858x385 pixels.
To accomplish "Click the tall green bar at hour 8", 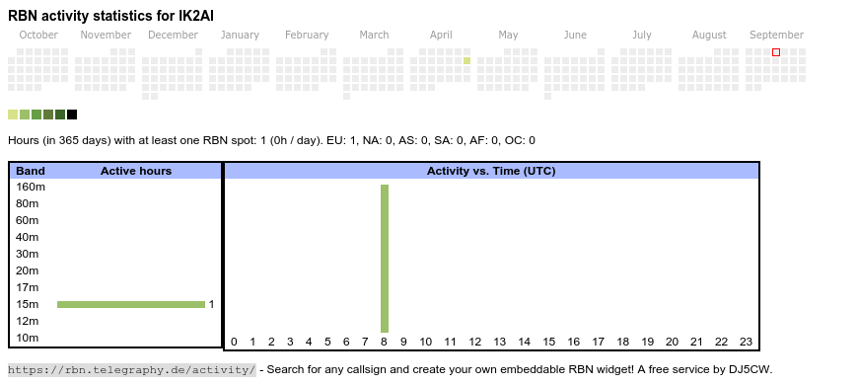I will click(385, 259).
